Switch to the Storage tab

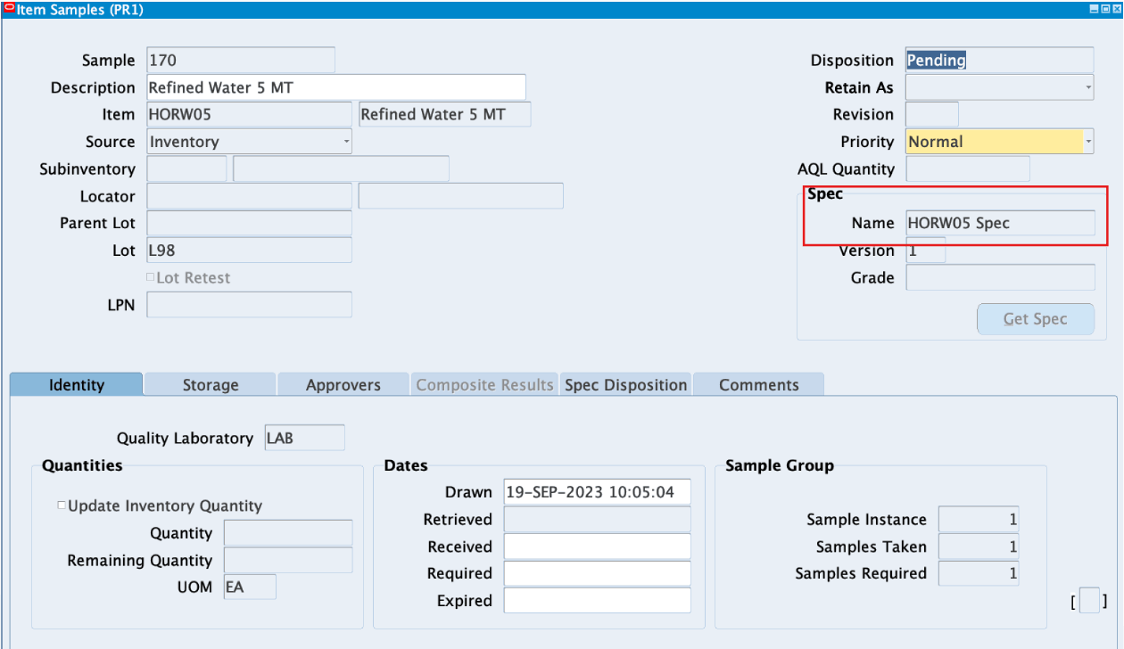pyautogui.click(x=211, y=385)
